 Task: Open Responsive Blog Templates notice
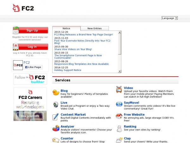pyautogui.click(x=81, y=64)
